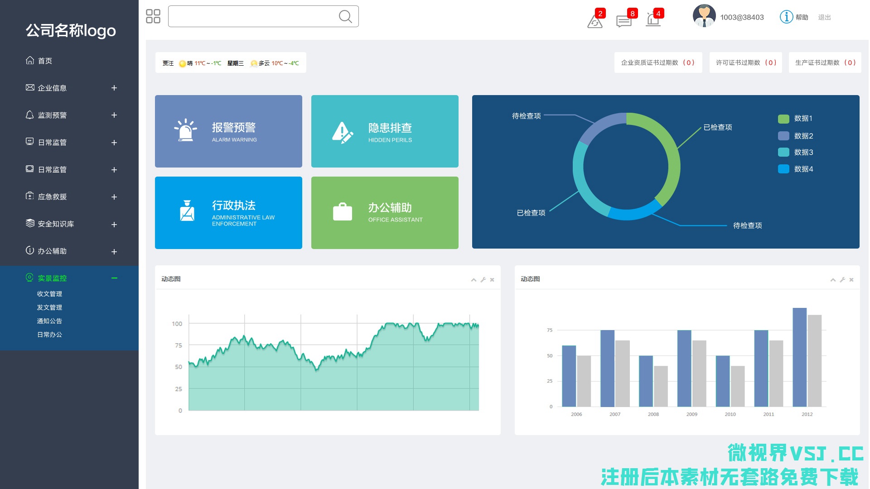870x489 pixels.
Task: Toggle 数据1 green legend item
Action: tap(795, 119)
